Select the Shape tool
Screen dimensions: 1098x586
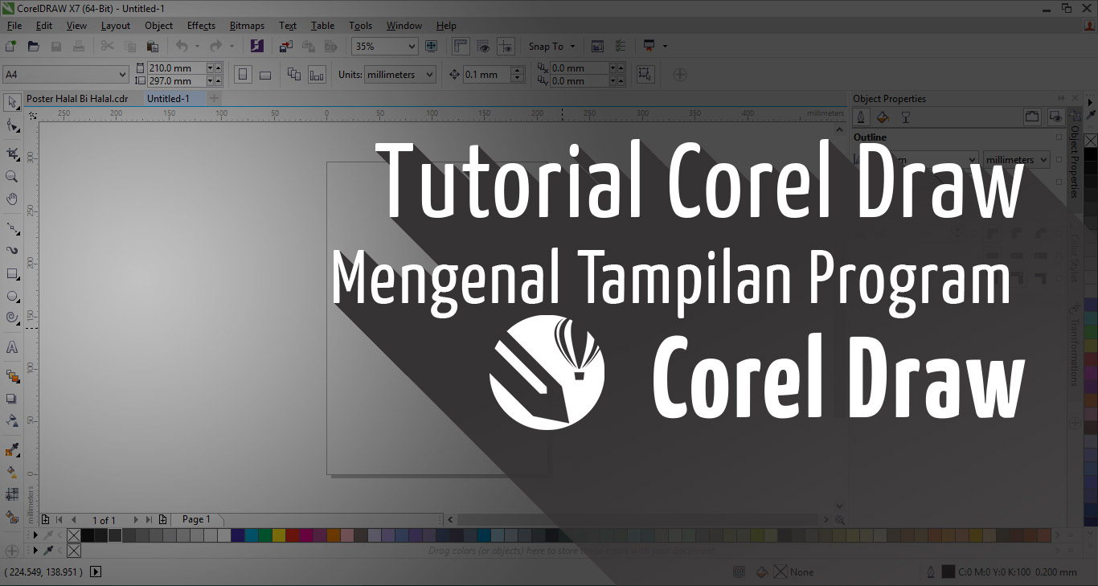coord(11,125)
